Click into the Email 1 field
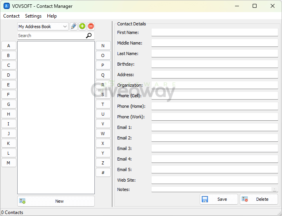The image size is (282, 216). click(215, 127)
